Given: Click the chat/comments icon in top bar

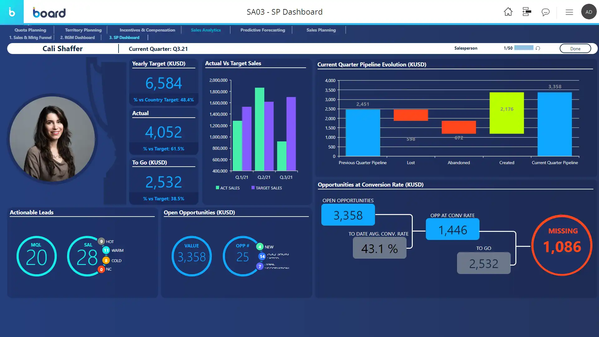Looking at the screenshot, I should click(x=546, y=12).
